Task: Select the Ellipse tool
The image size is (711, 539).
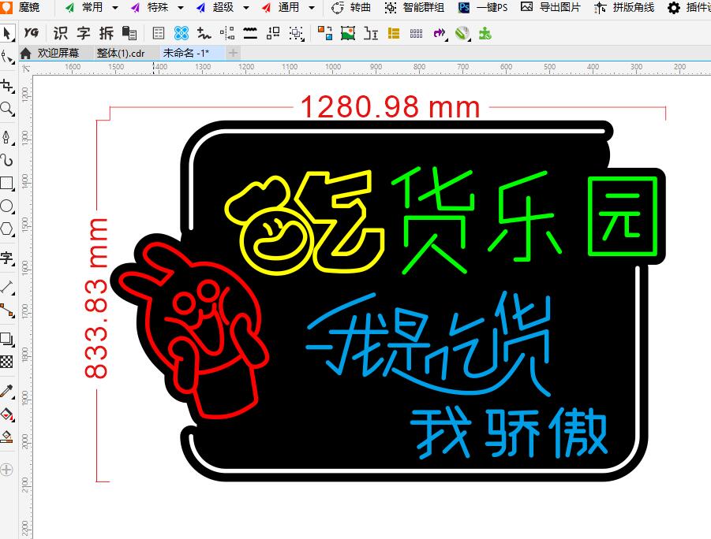Action: coord(7,206)
